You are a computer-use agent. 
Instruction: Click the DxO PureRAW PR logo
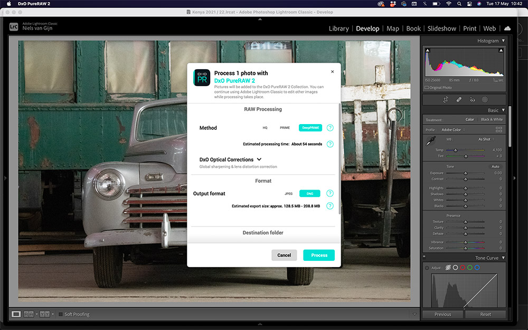click(202, 78)
